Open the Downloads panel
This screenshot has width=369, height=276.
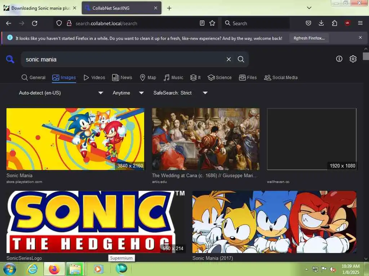click(321, 23)
